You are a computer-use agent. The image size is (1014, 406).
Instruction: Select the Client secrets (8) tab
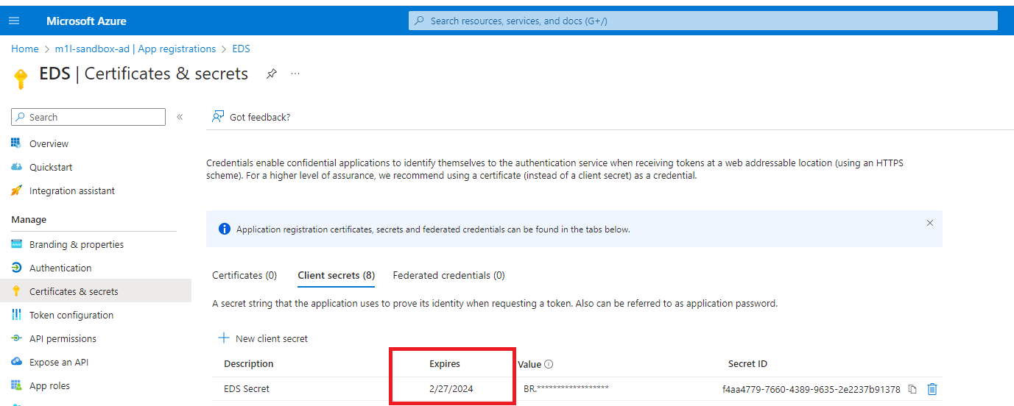[336, 275]
